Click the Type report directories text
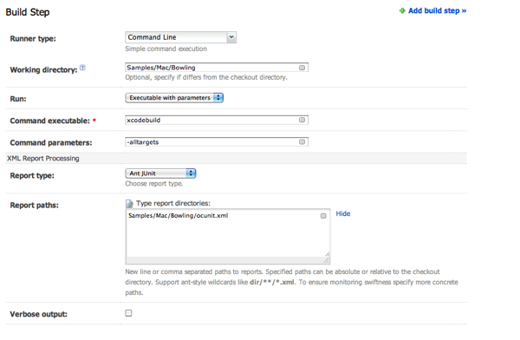The height and width of the screenshot is (340, 520). coord(173,203)
